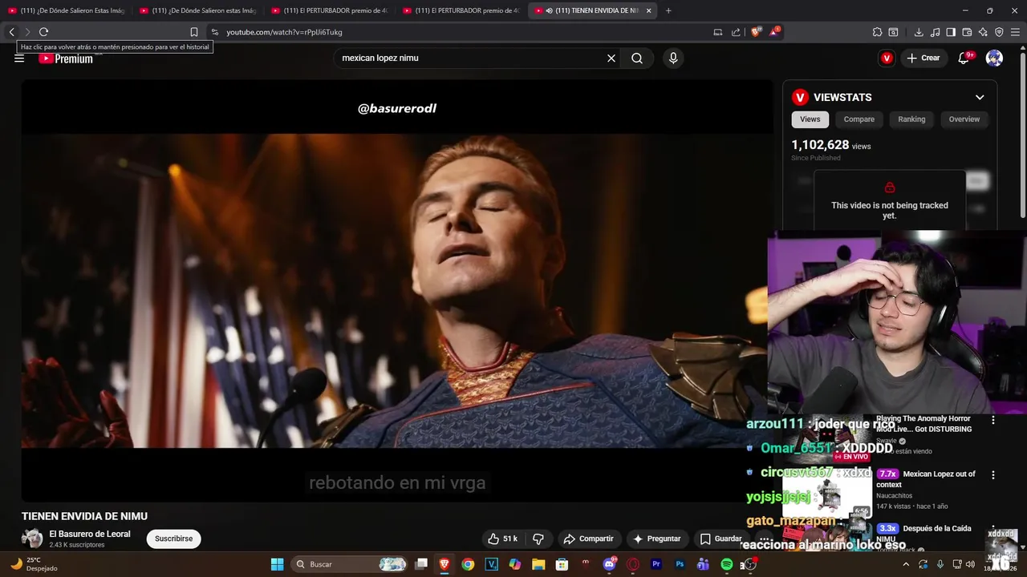Click the Preguntar button
Viewport: 1027px width, 577px height.
pyautogui.click(x=656, y=539)
